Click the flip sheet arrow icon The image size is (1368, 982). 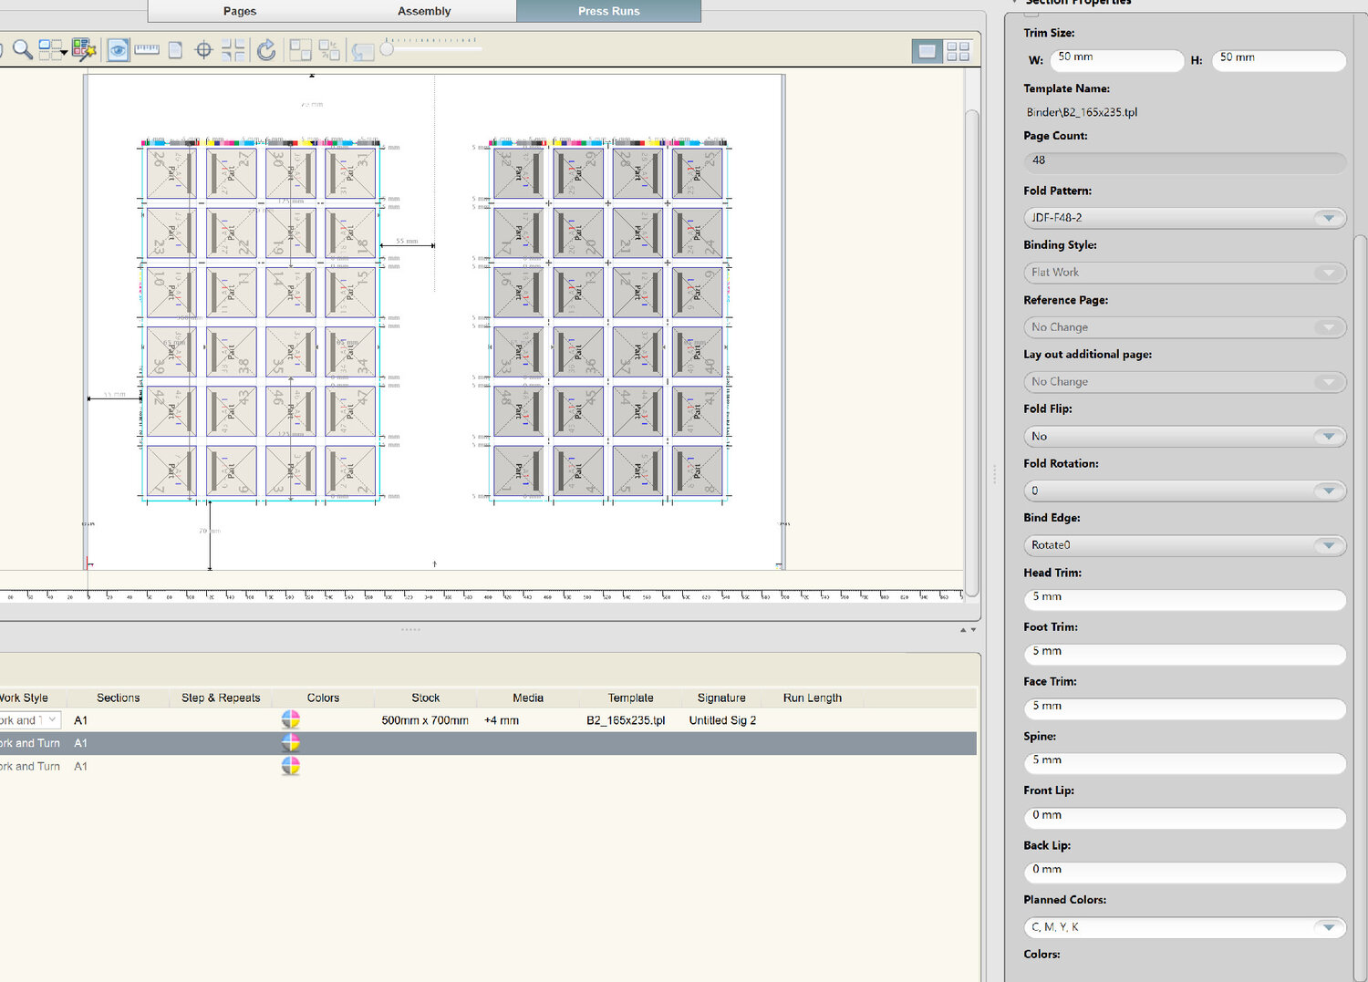pos(363,52)
